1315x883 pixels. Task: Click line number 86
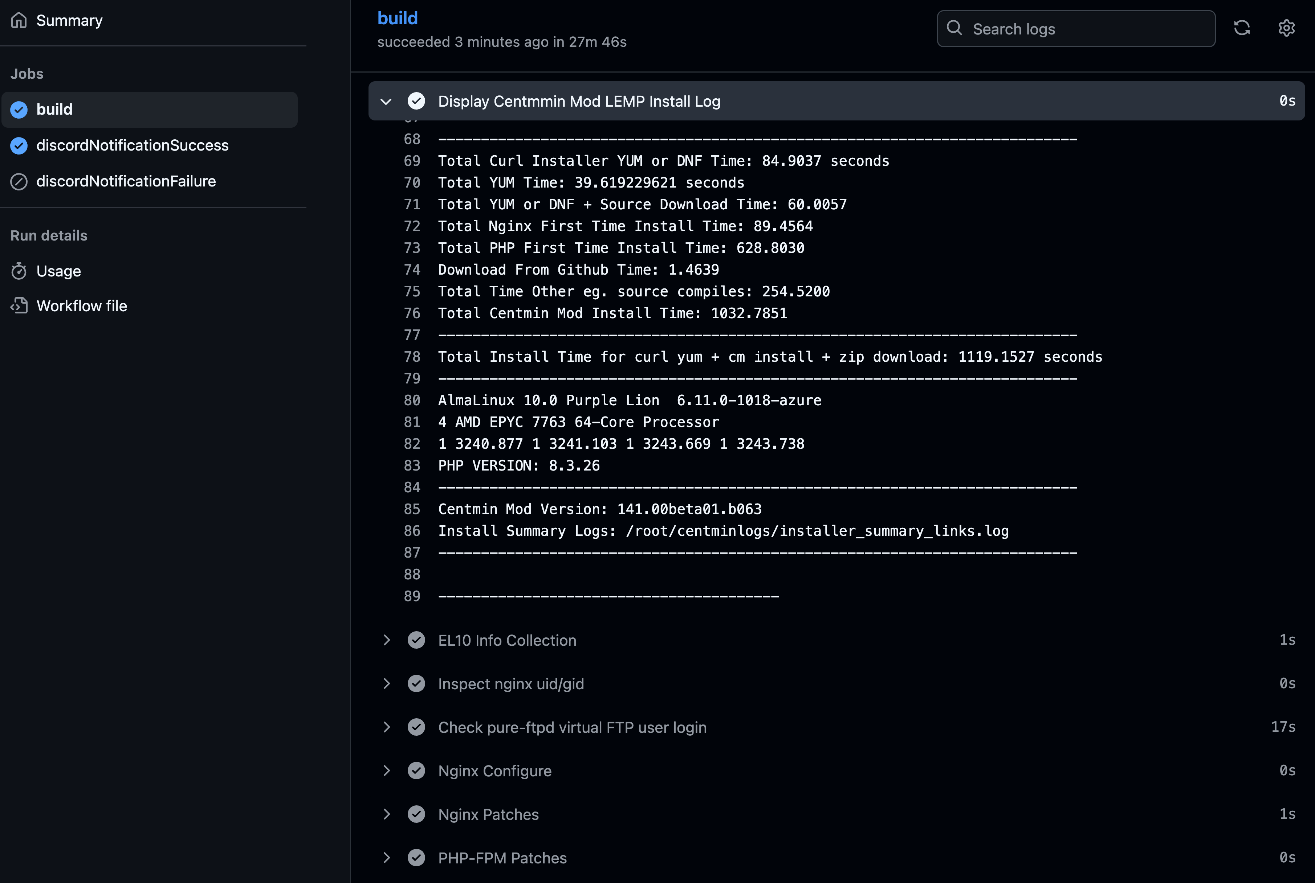click(412, 531)
